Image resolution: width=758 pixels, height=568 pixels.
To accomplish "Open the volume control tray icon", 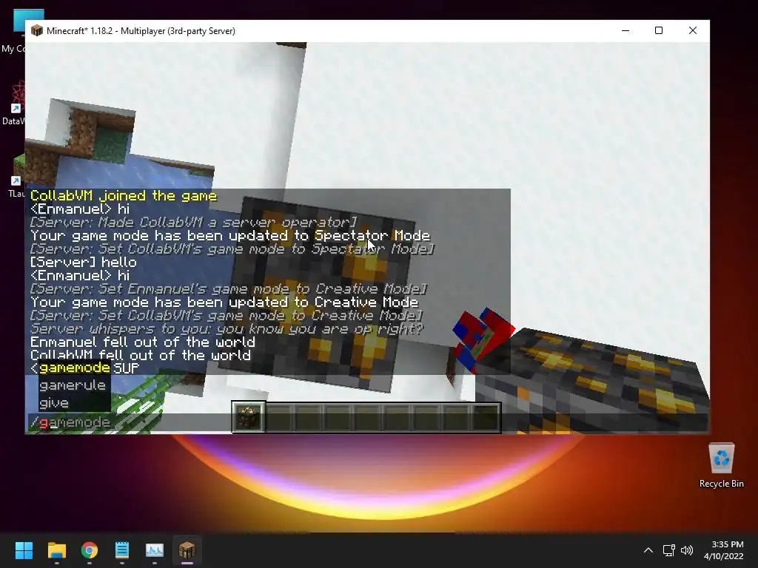I will tap(686, 550).
